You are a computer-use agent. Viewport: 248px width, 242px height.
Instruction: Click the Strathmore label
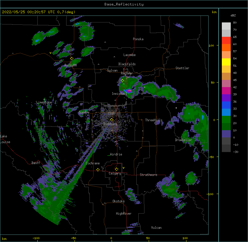pos(148,175)
